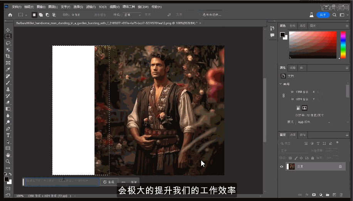This screenshot has height=201, width=353.
Task: Toggle lock all padlock in Layers panel
Action: 313,158
